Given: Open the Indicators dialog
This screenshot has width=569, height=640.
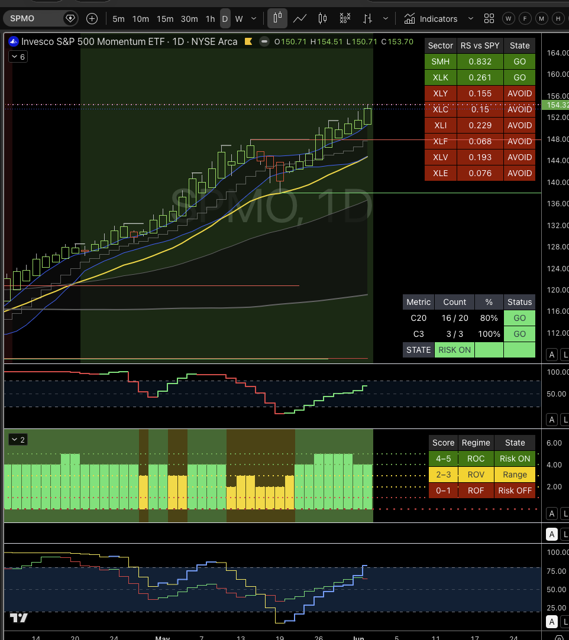Looking at the screenshot, I should point(431,19).
